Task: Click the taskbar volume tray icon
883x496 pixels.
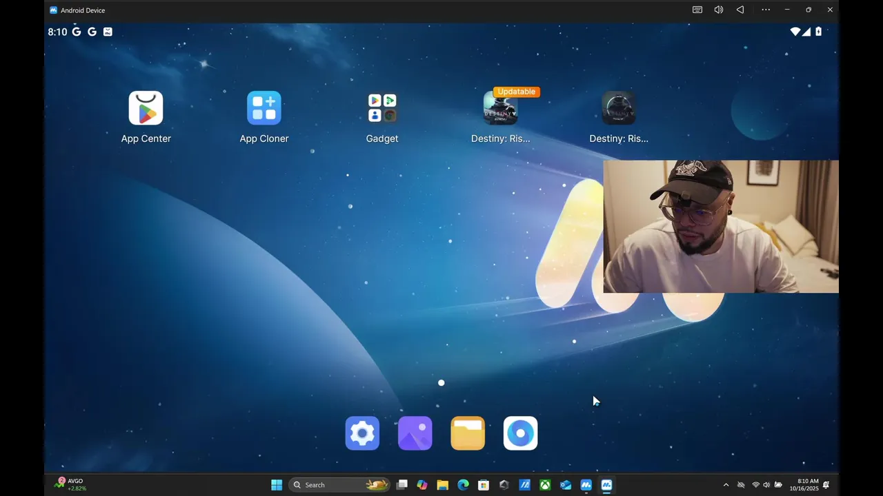Action: point(766,485)
